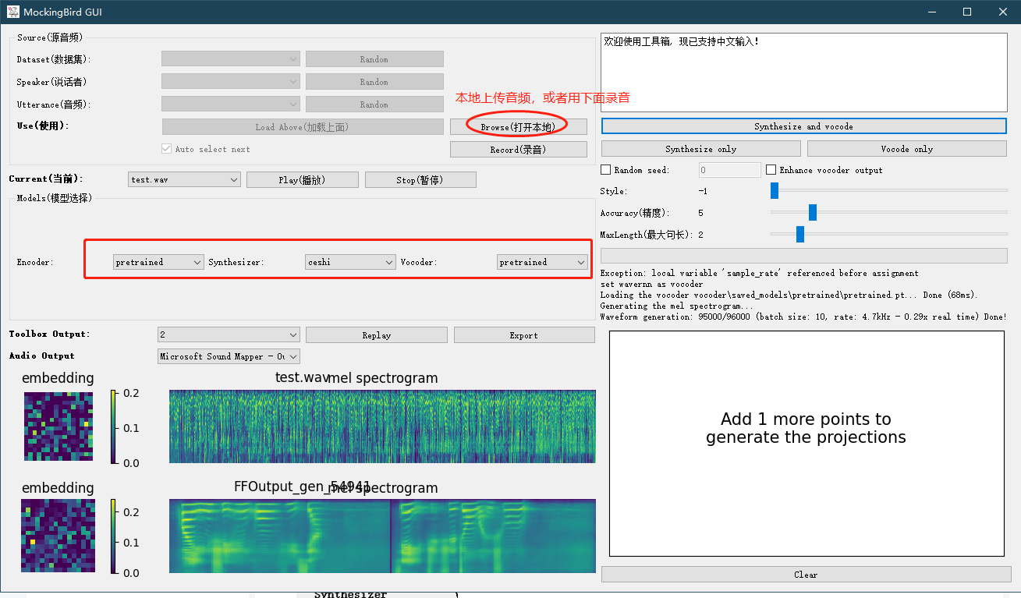Open the Encoder model dropdown
The image size is (1021, 598).
pos(158,263)
